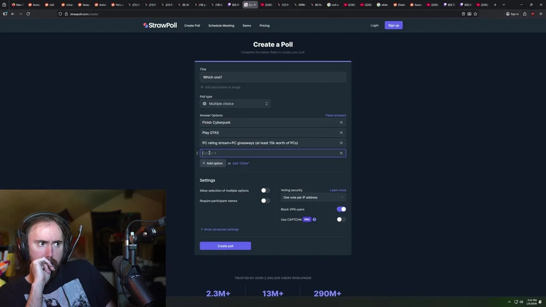546x307 pixels.
Task: Expand Show advanced settings
Action: [x=220, y=229]
